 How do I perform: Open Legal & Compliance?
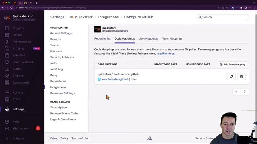point(63,120)
